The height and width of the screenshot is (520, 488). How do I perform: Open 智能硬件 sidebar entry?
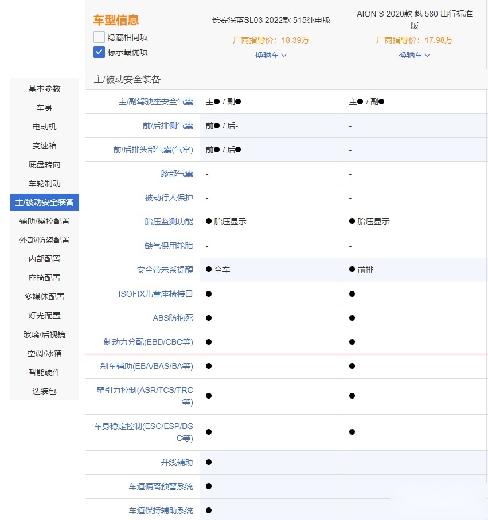(x=45, y=372)
